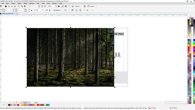The height and width of the screenshot is (110, 195).
Task: Click the Fill color None indicator
Action: [152, 108]
